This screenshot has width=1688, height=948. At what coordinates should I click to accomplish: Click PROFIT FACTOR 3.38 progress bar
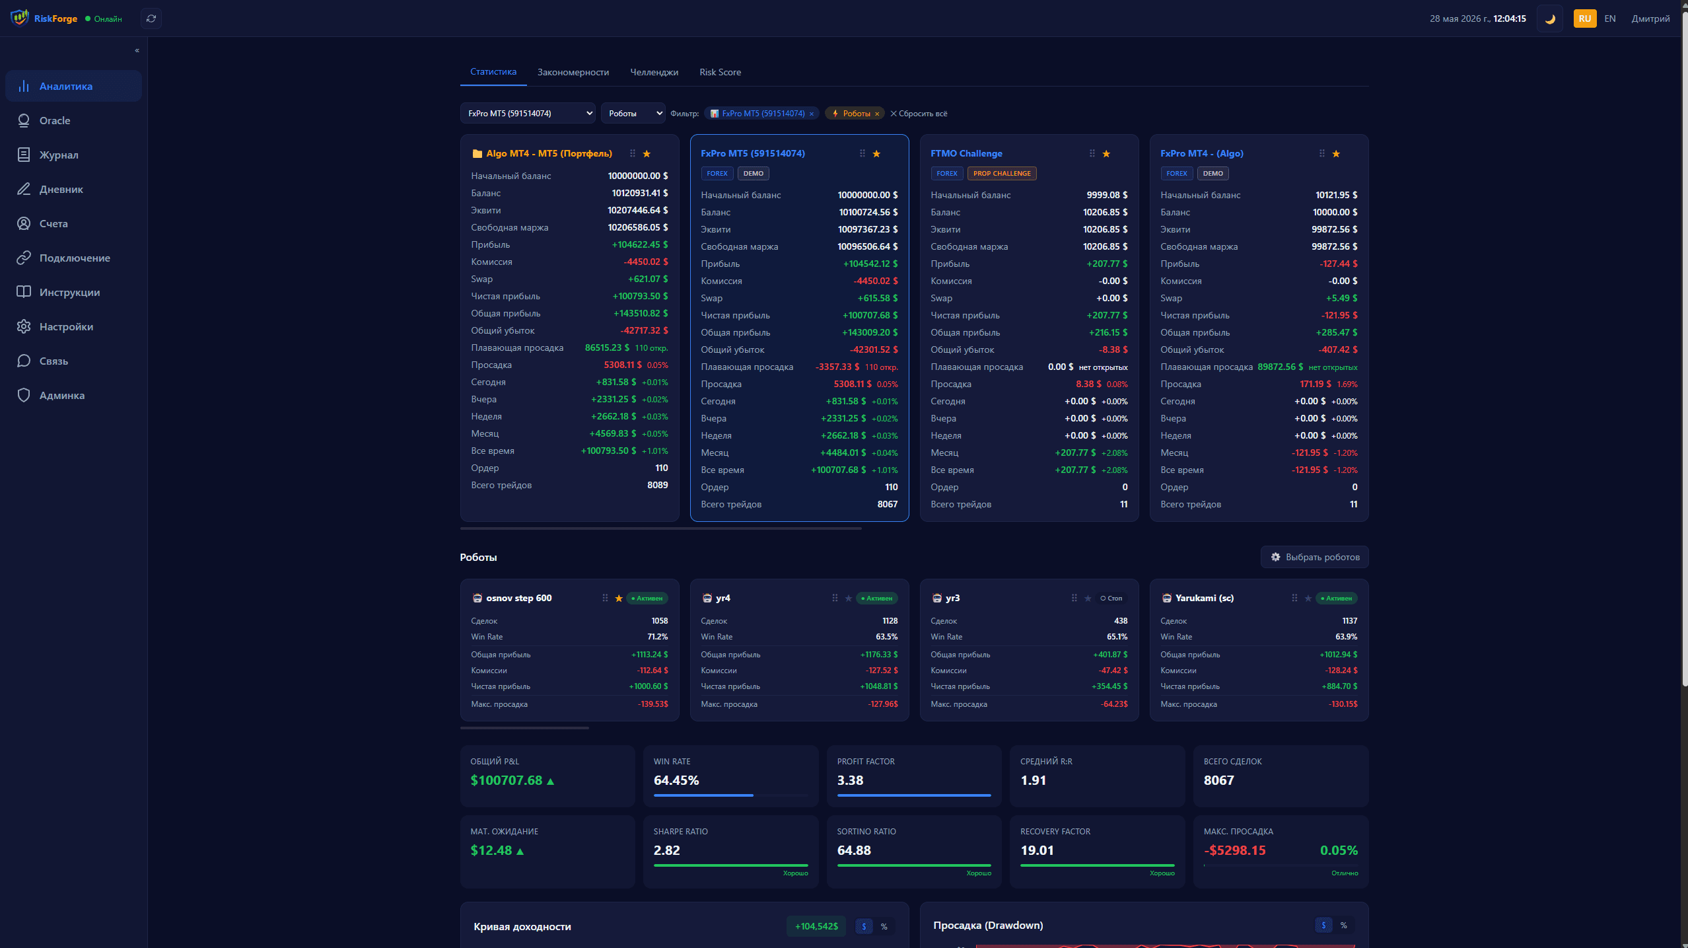(914, 795)
